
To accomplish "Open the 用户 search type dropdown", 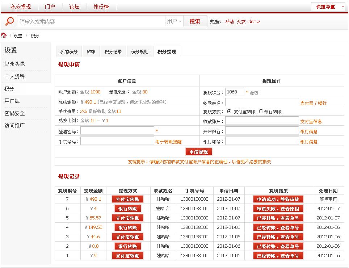I will click(x=174, y=21).
